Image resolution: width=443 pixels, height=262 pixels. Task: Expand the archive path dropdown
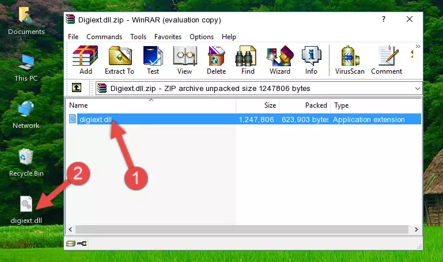tap(417, 88)
